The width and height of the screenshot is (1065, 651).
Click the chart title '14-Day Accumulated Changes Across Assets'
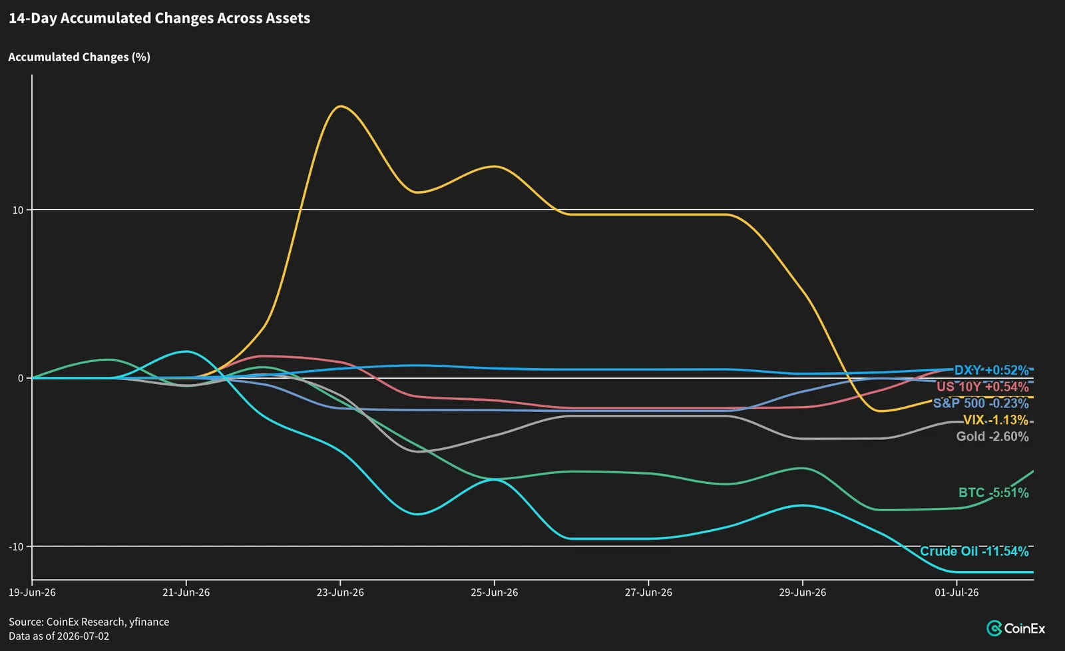(x=159, y=19)
